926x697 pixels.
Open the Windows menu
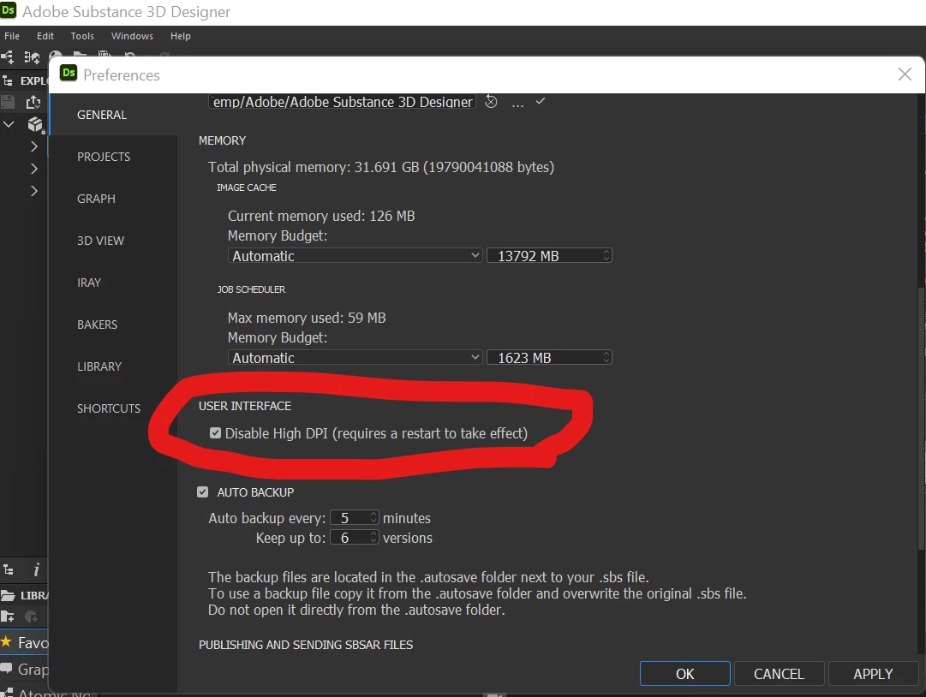click(x=132, y=36)
